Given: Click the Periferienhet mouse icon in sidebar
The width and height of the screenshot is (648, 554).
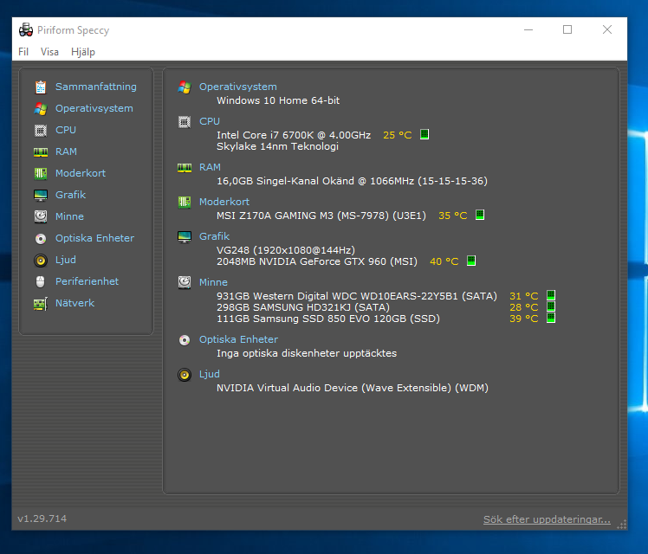Looking at the screenshot, I should click(41, 281).
